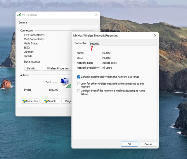The image size is (187, 159).
Task: Click Wireless Properties button
Action: 57,68
